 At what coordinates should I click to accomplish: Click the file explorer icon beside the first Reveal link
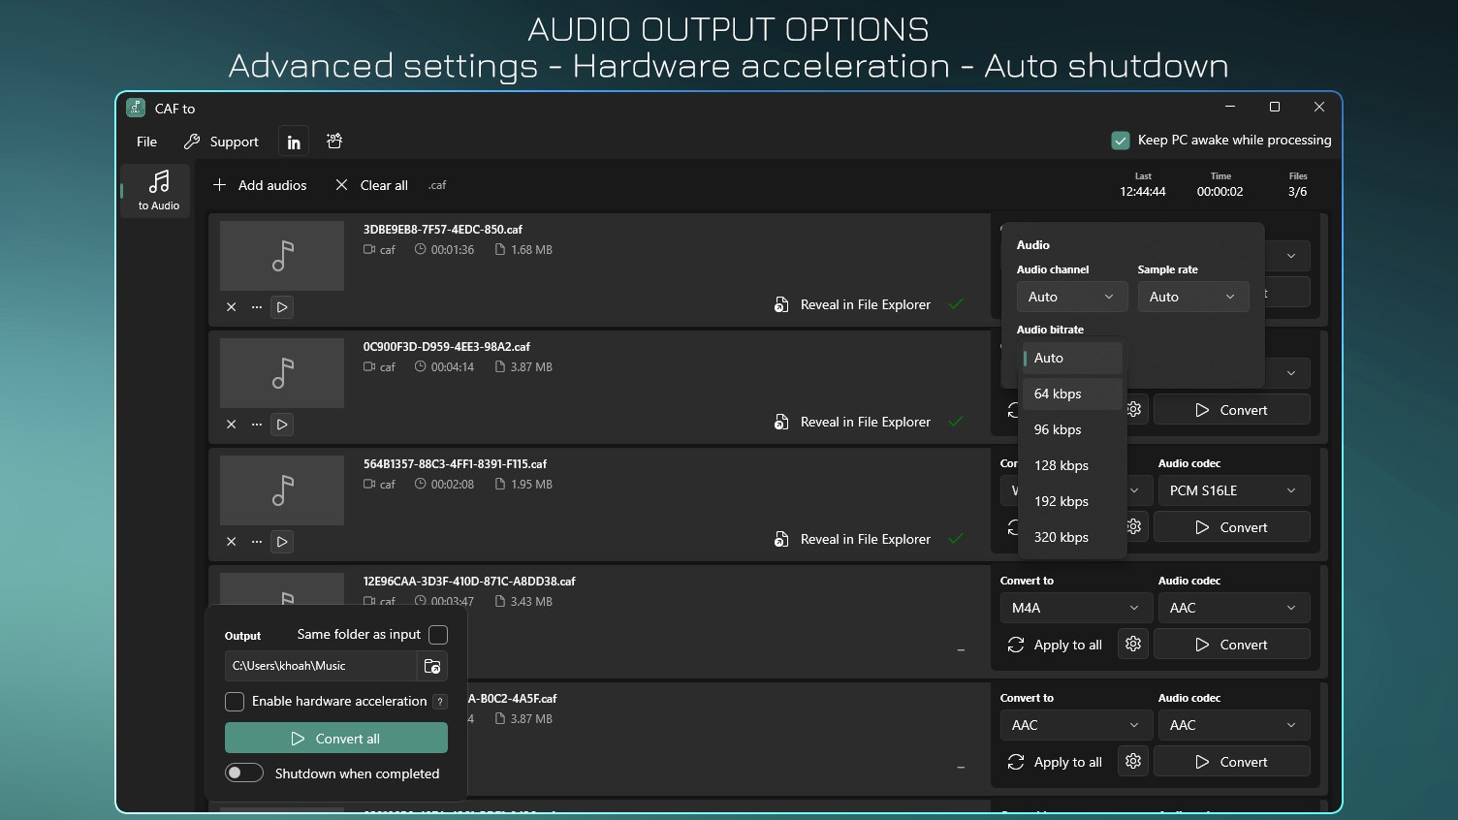tap(781, 304)
